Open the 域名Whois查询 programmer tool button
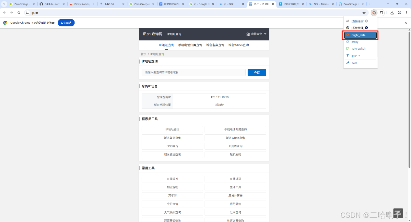This screenshot has width=411, height=222. click(x=236, y=138)
